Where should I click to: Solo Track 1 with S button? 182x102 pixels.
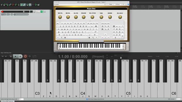(x=39, y=12)
